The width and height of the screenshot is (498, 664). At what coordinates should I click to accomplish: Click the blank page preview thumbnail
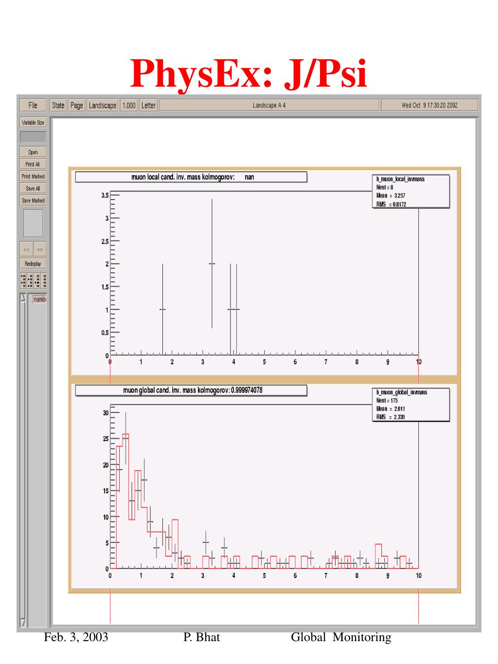[x=33, y=223]
